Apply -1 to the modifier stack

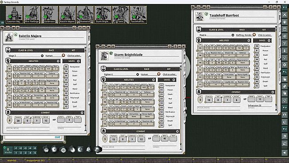16,153
